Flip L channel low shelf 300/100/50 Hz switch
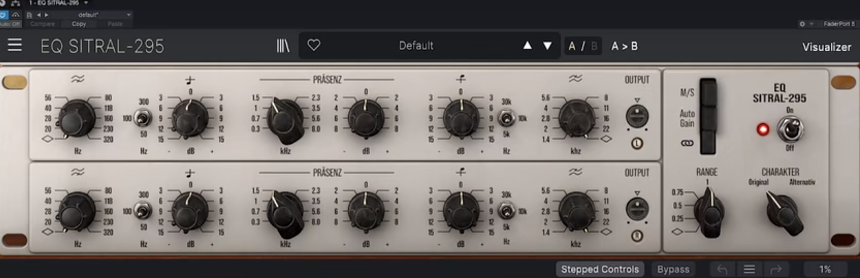Viewport: 860px width, 278px height. point(143,119)
